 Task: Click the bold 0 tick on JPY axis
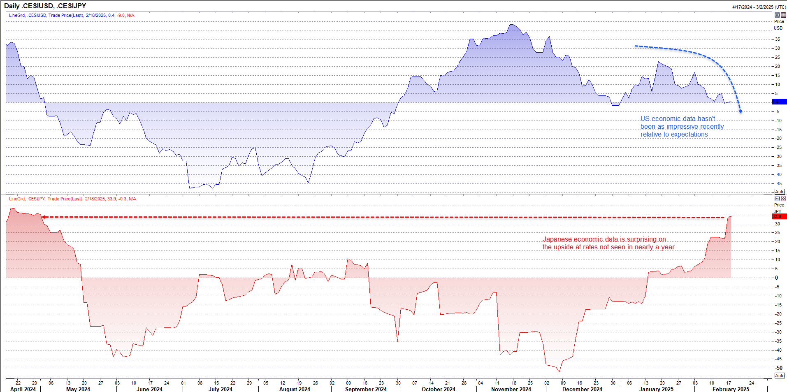777,278
